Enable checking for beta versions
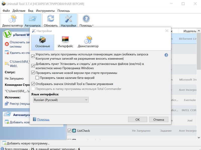This screenshot has width=201, height=150. [x=37, y=78]
